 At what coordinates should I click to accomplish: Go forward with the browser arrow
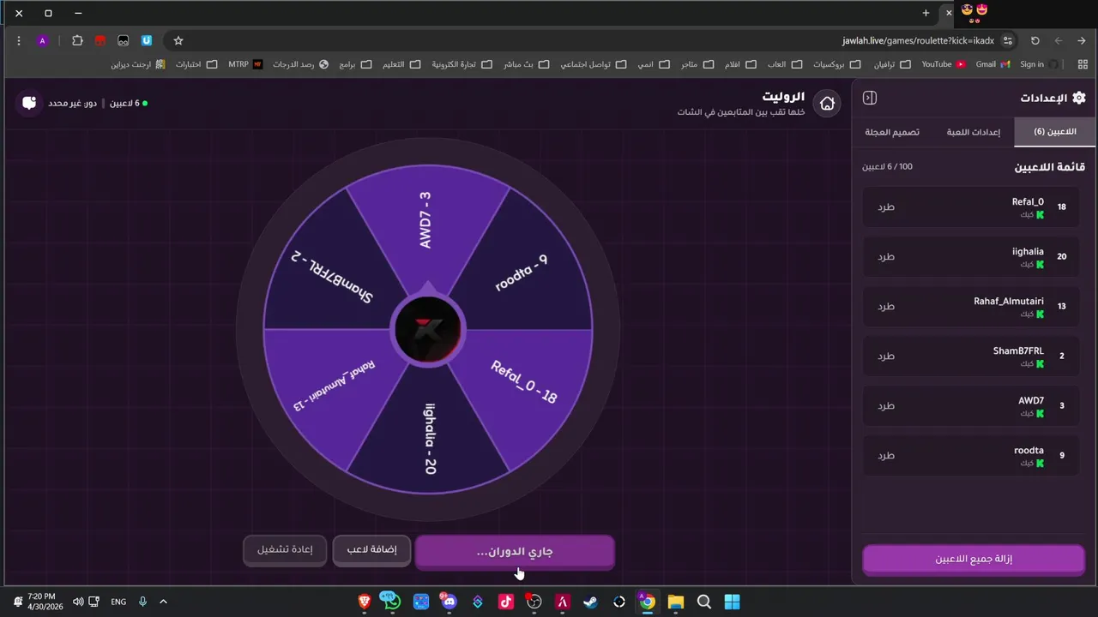click(1081, 40)
